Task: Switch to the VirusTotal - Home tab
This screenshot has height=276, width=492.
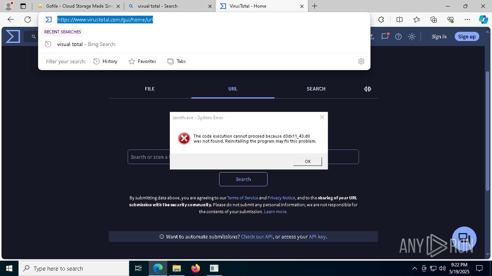Action: [x=261, y=6]
